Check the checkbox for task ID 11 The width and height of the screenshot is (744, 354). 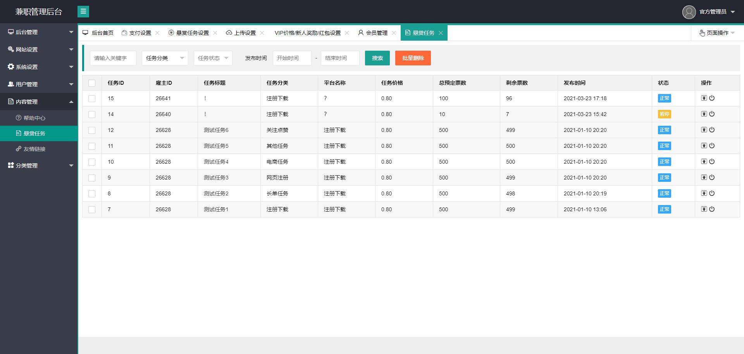92,146
